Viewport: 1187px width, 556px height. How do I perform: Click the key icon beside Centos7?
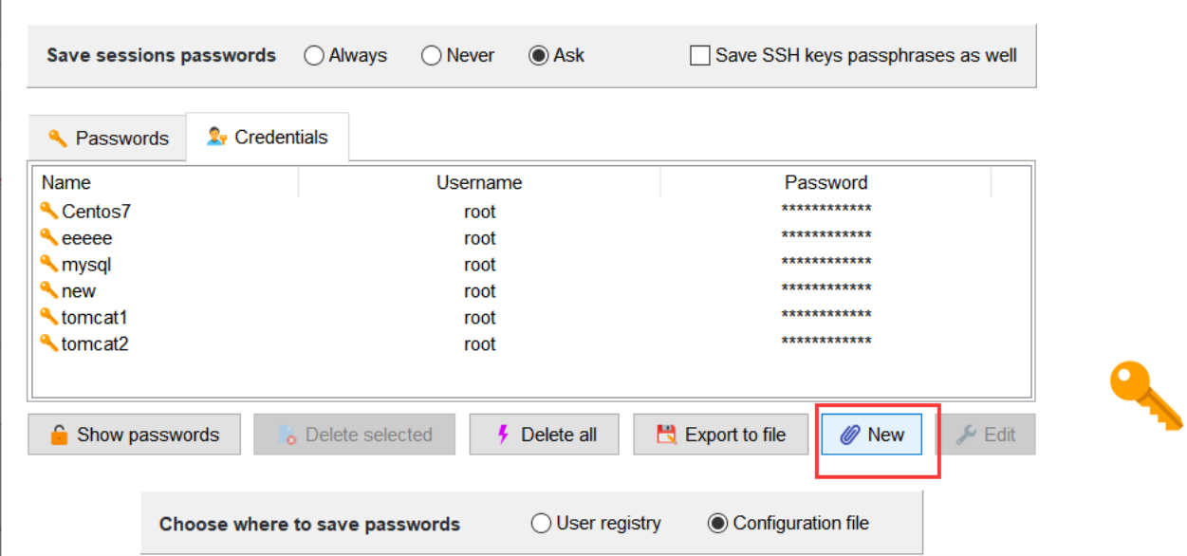click(49, 211)
